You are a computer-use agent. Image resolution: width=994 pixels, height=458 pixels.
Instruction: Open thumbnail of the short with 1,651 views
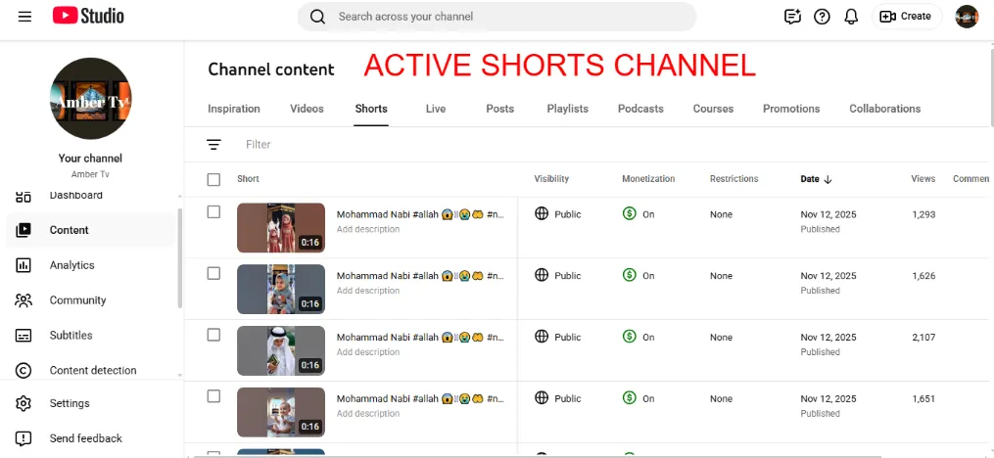point(281,412)
